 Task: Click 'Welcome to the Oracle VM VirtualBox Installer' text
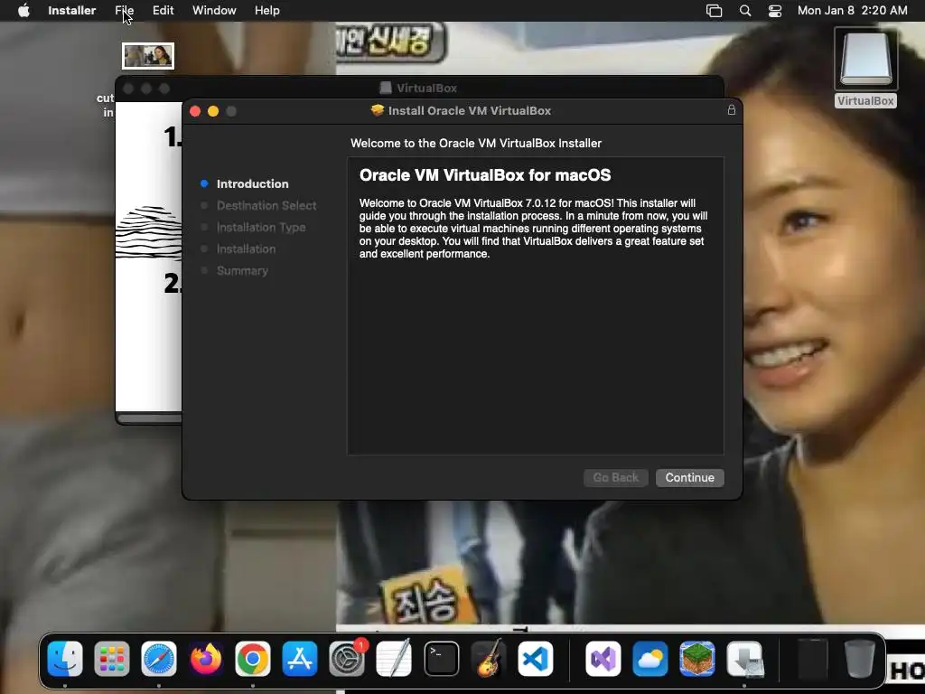476,144
